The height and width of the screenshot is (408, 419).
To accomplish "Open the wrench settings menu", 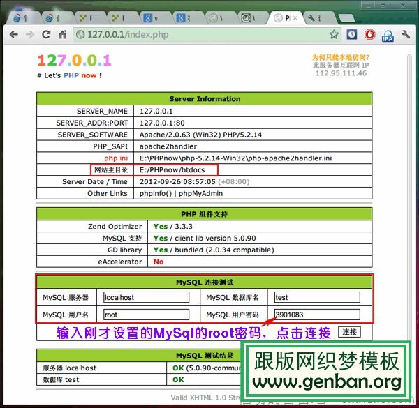I will tap(405, 34).
